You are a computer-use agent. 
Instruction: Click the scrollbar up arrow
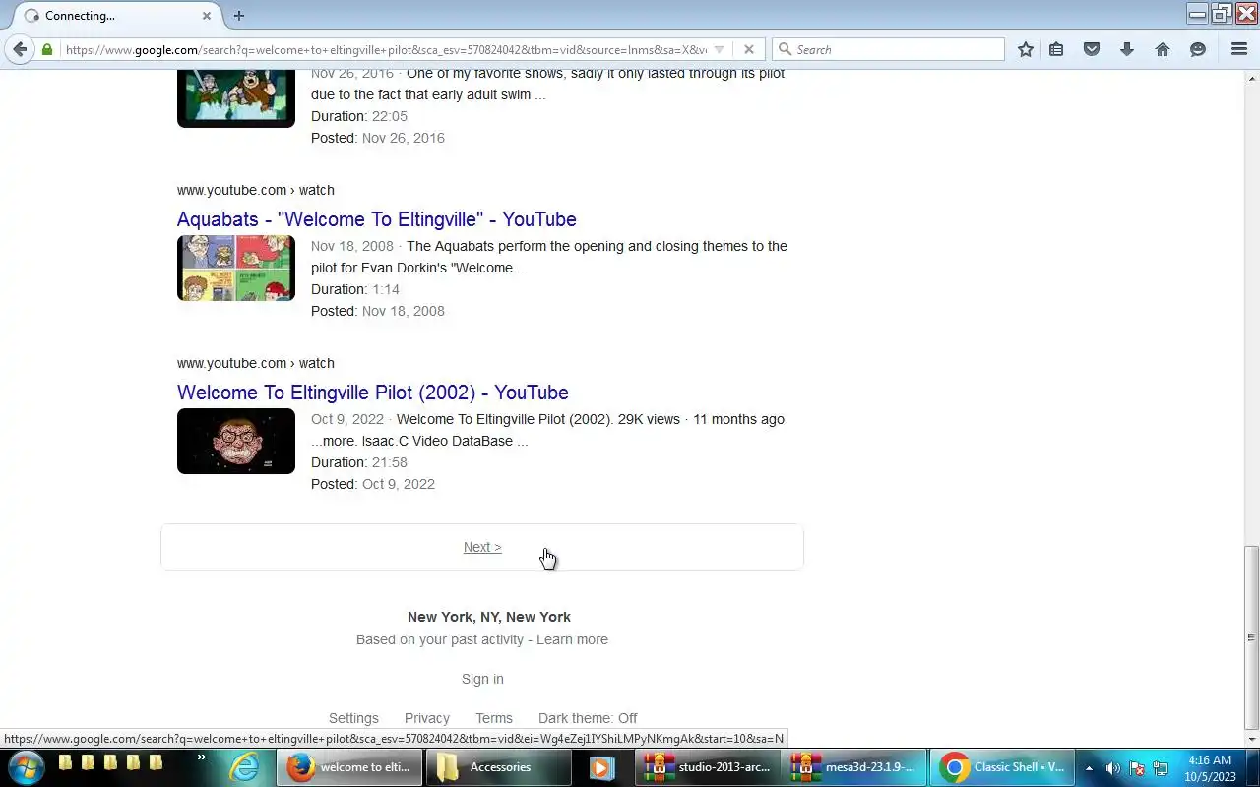tap(1252, 77)
